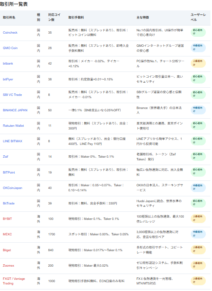This screenshot has width=212, height=291.
Task: Visit the BINANCE JAPAN link
Action: (15, 110)
